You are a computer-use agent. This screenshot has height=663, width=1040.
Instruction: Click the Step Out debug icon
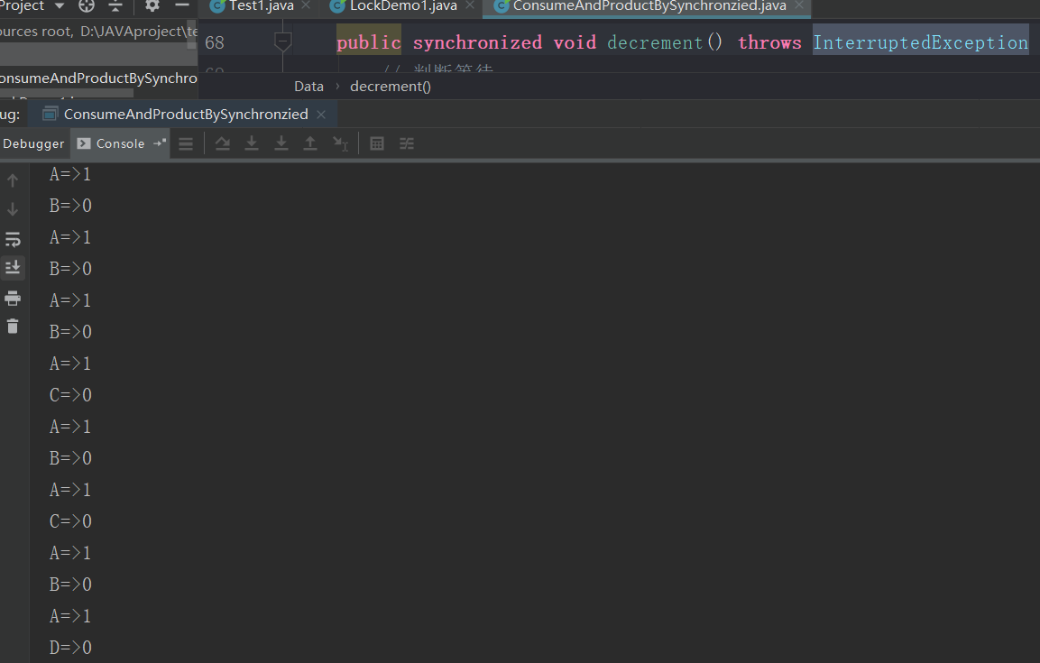(x=309, y=143)
